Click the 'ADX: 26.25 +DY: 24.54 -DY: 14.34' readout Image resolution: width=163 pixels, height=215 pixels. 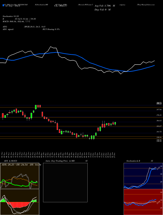21,165
